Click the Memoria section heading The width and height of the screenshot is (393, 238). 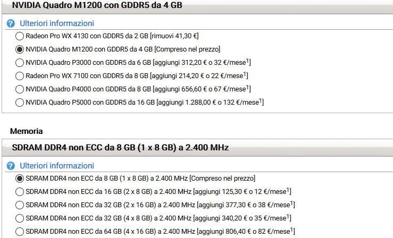[26, 131]
